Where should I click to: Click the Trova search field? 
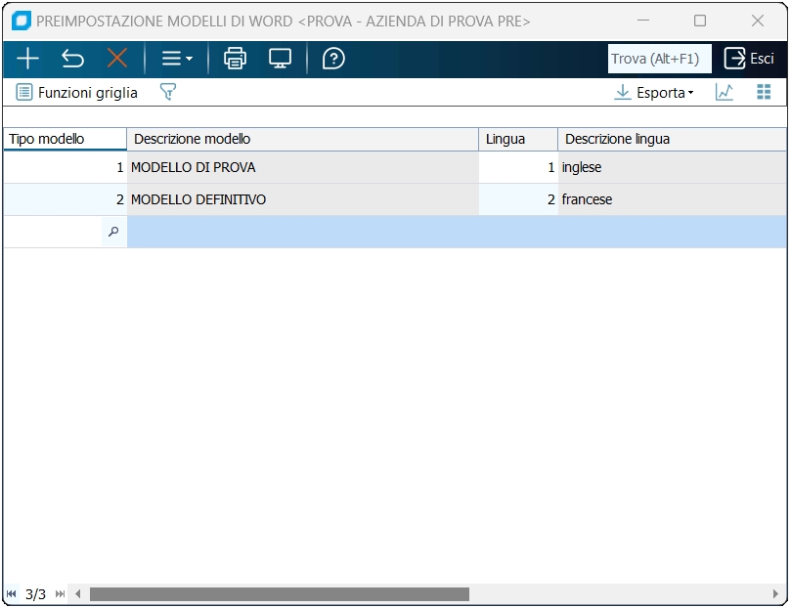point(659,59)
